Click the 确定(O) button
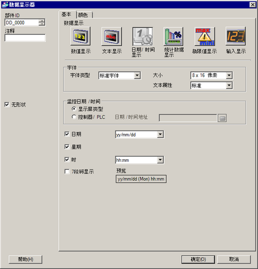258x269 pixels. pos(198,260)
